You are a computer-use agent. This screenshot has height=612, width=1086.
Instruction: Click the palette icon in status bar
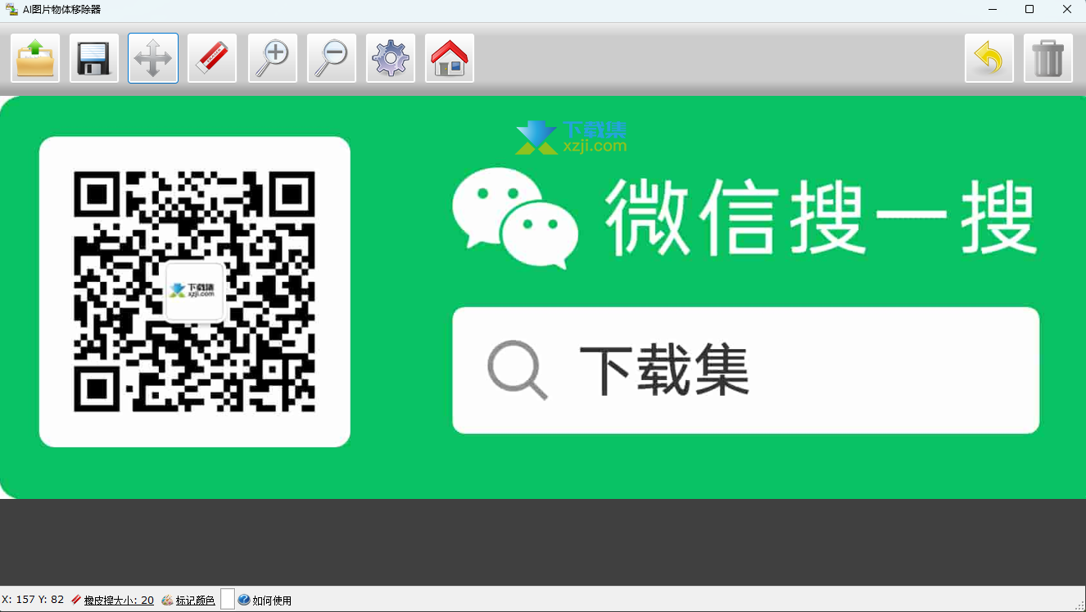[x=167, y=600]
